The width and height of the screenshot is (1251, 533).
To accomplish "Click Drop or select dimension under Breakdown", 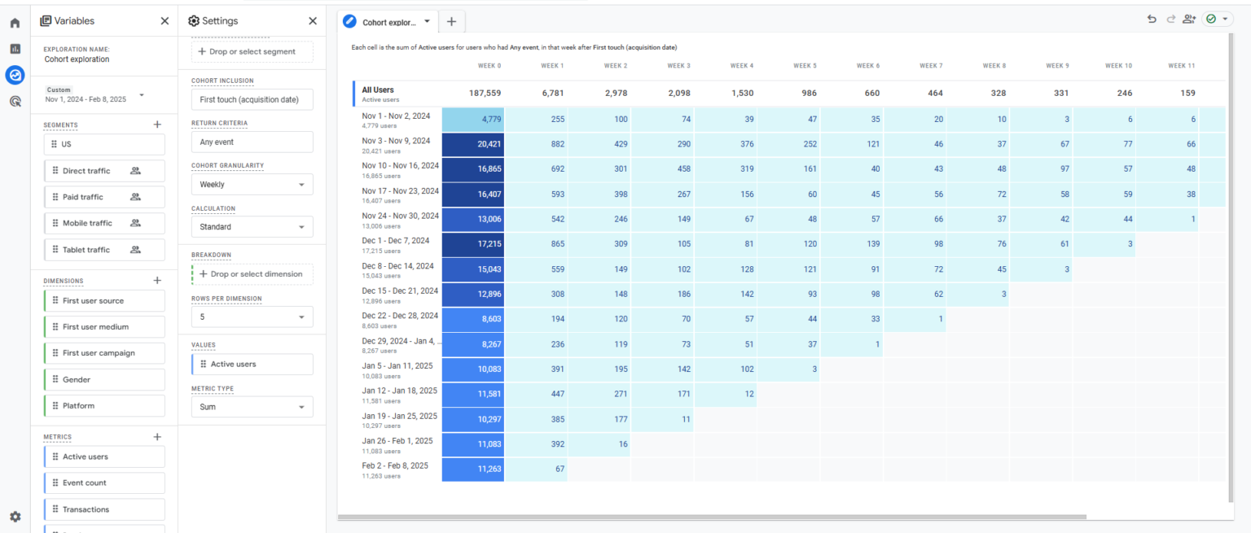I will click(252, 274).
